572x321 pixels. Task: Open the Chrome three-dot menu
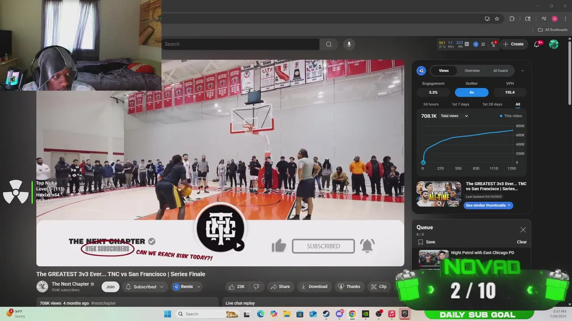(x=565, y=19)
